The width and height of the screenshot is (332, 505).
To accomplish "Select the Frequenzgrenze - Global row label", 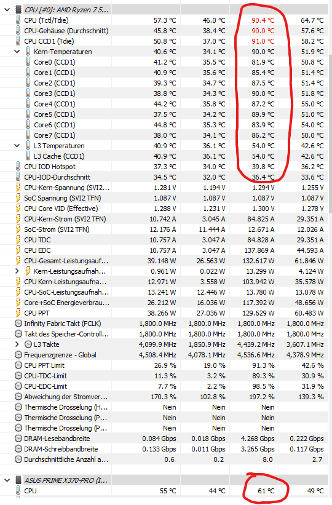I will point(60,355).
